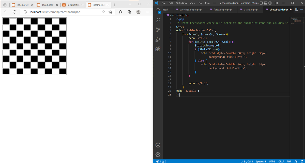This screenshot has height=163, width=305.
Task: Open the Extensions view in VS Code
Action: click(158, 49)
